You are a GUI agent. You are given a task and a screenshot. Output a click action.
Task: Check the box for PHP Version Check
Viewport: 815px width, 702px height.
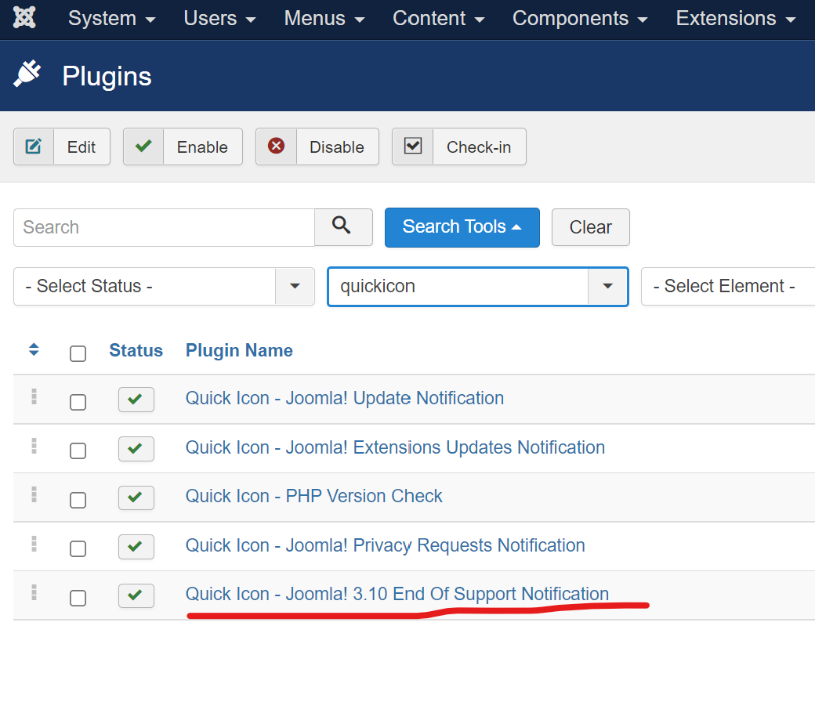coord(78,501)
